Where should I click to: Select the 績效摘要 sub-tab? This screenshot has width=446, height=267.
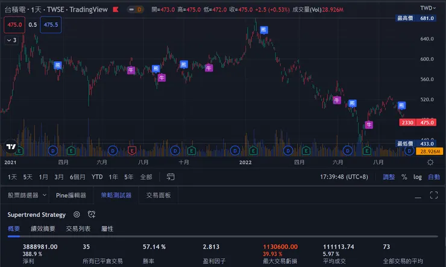[43, 229]
